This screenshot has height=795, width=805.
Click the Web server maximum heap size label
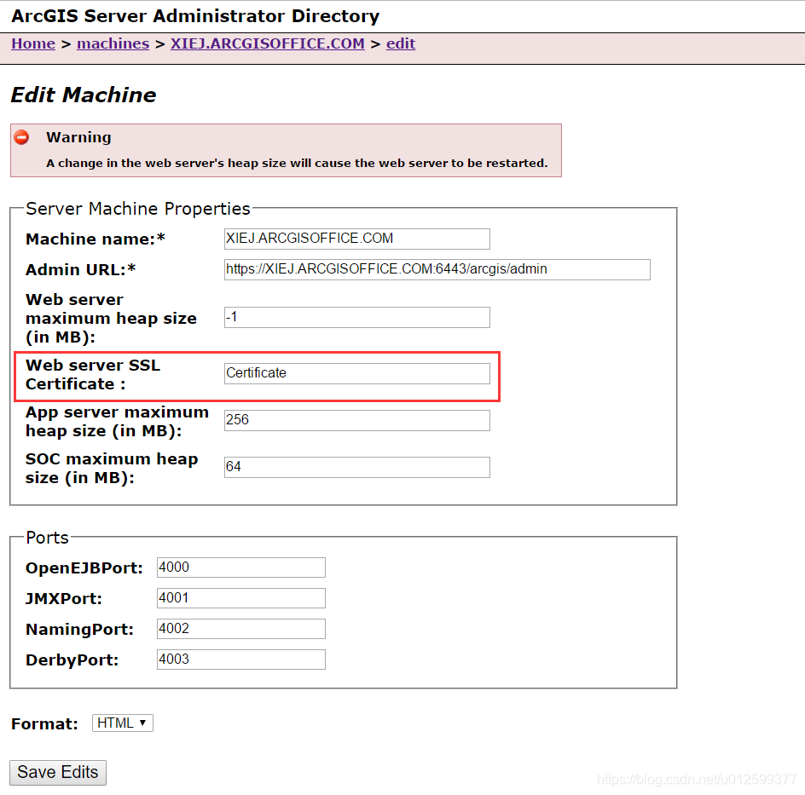(x=112, y=319)
